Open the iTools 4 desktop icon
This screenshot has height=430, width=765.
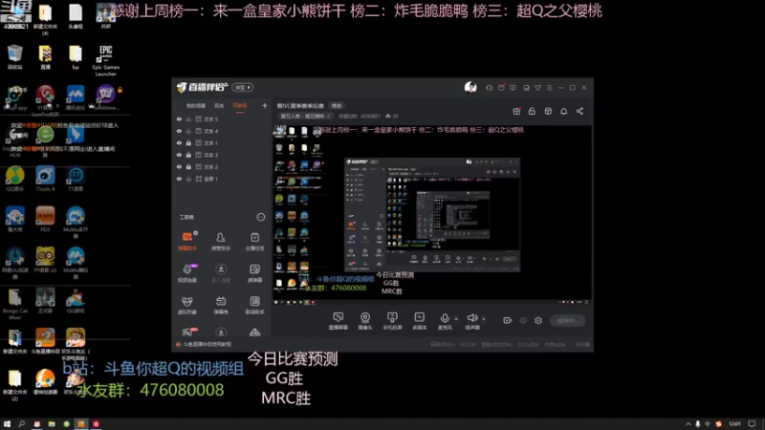(45, 179)
